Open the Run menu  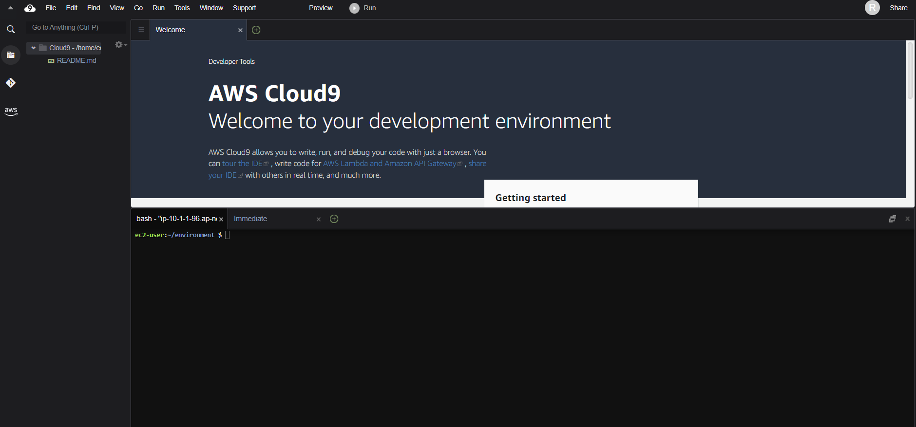point(158,8)
